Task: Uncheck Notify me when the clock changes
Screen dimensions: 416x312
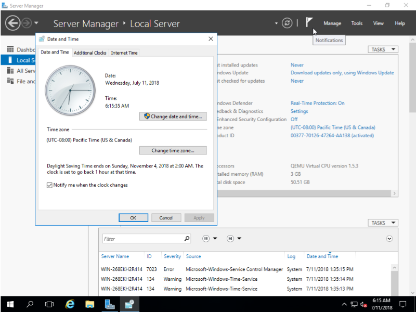Action: point(49,185)
